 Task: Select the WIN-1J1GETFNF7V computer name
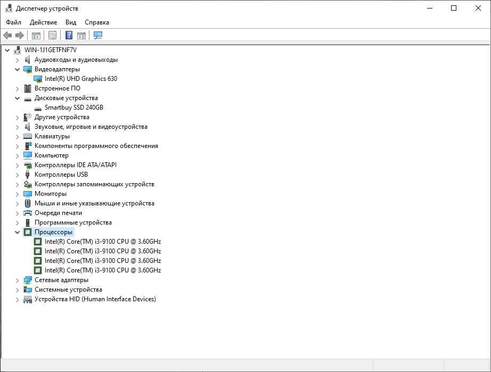pos(51,50)
